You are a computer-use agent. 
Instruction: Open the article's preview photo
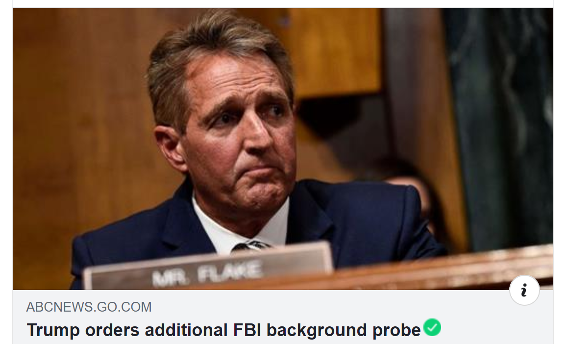coord(283,149)
